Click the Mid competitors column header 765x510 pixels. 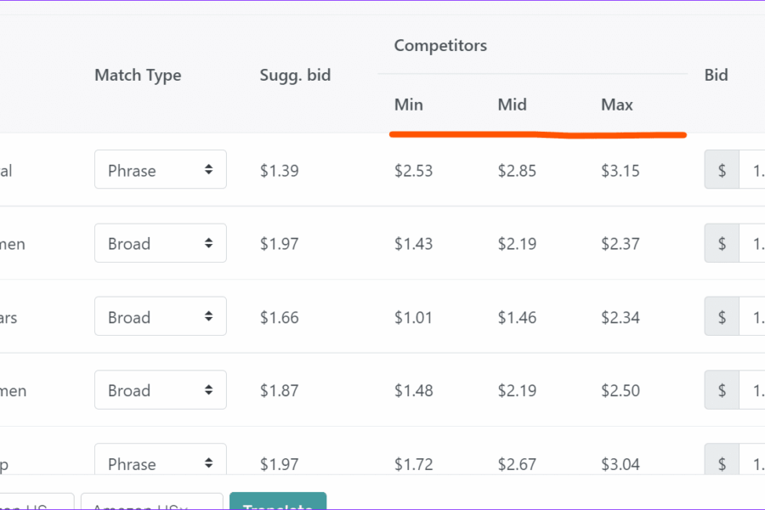click(513, 105)
